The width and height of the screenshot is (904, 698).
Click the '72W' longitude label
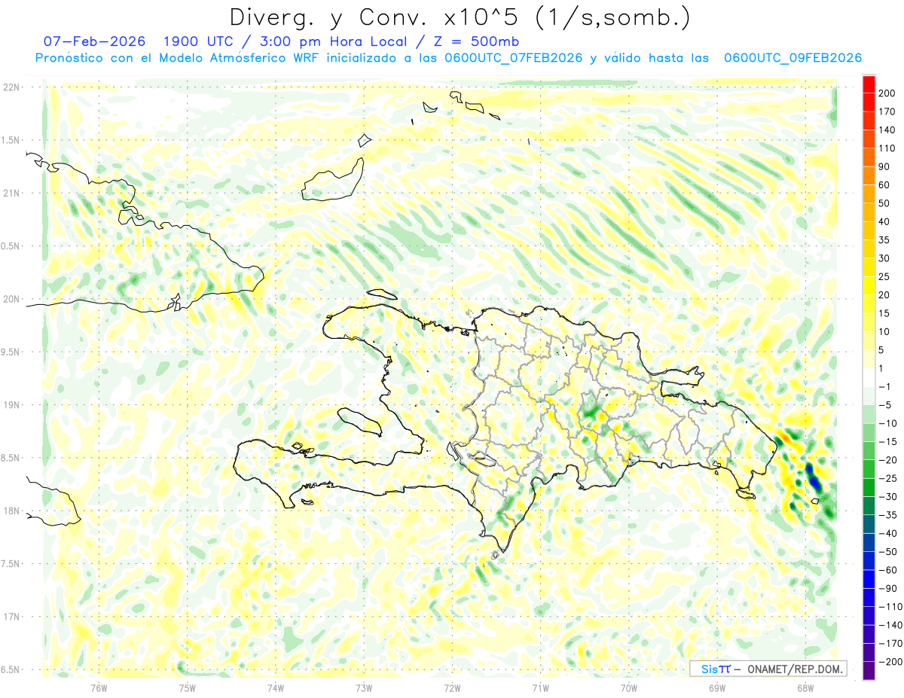click(x=452, y=687)
